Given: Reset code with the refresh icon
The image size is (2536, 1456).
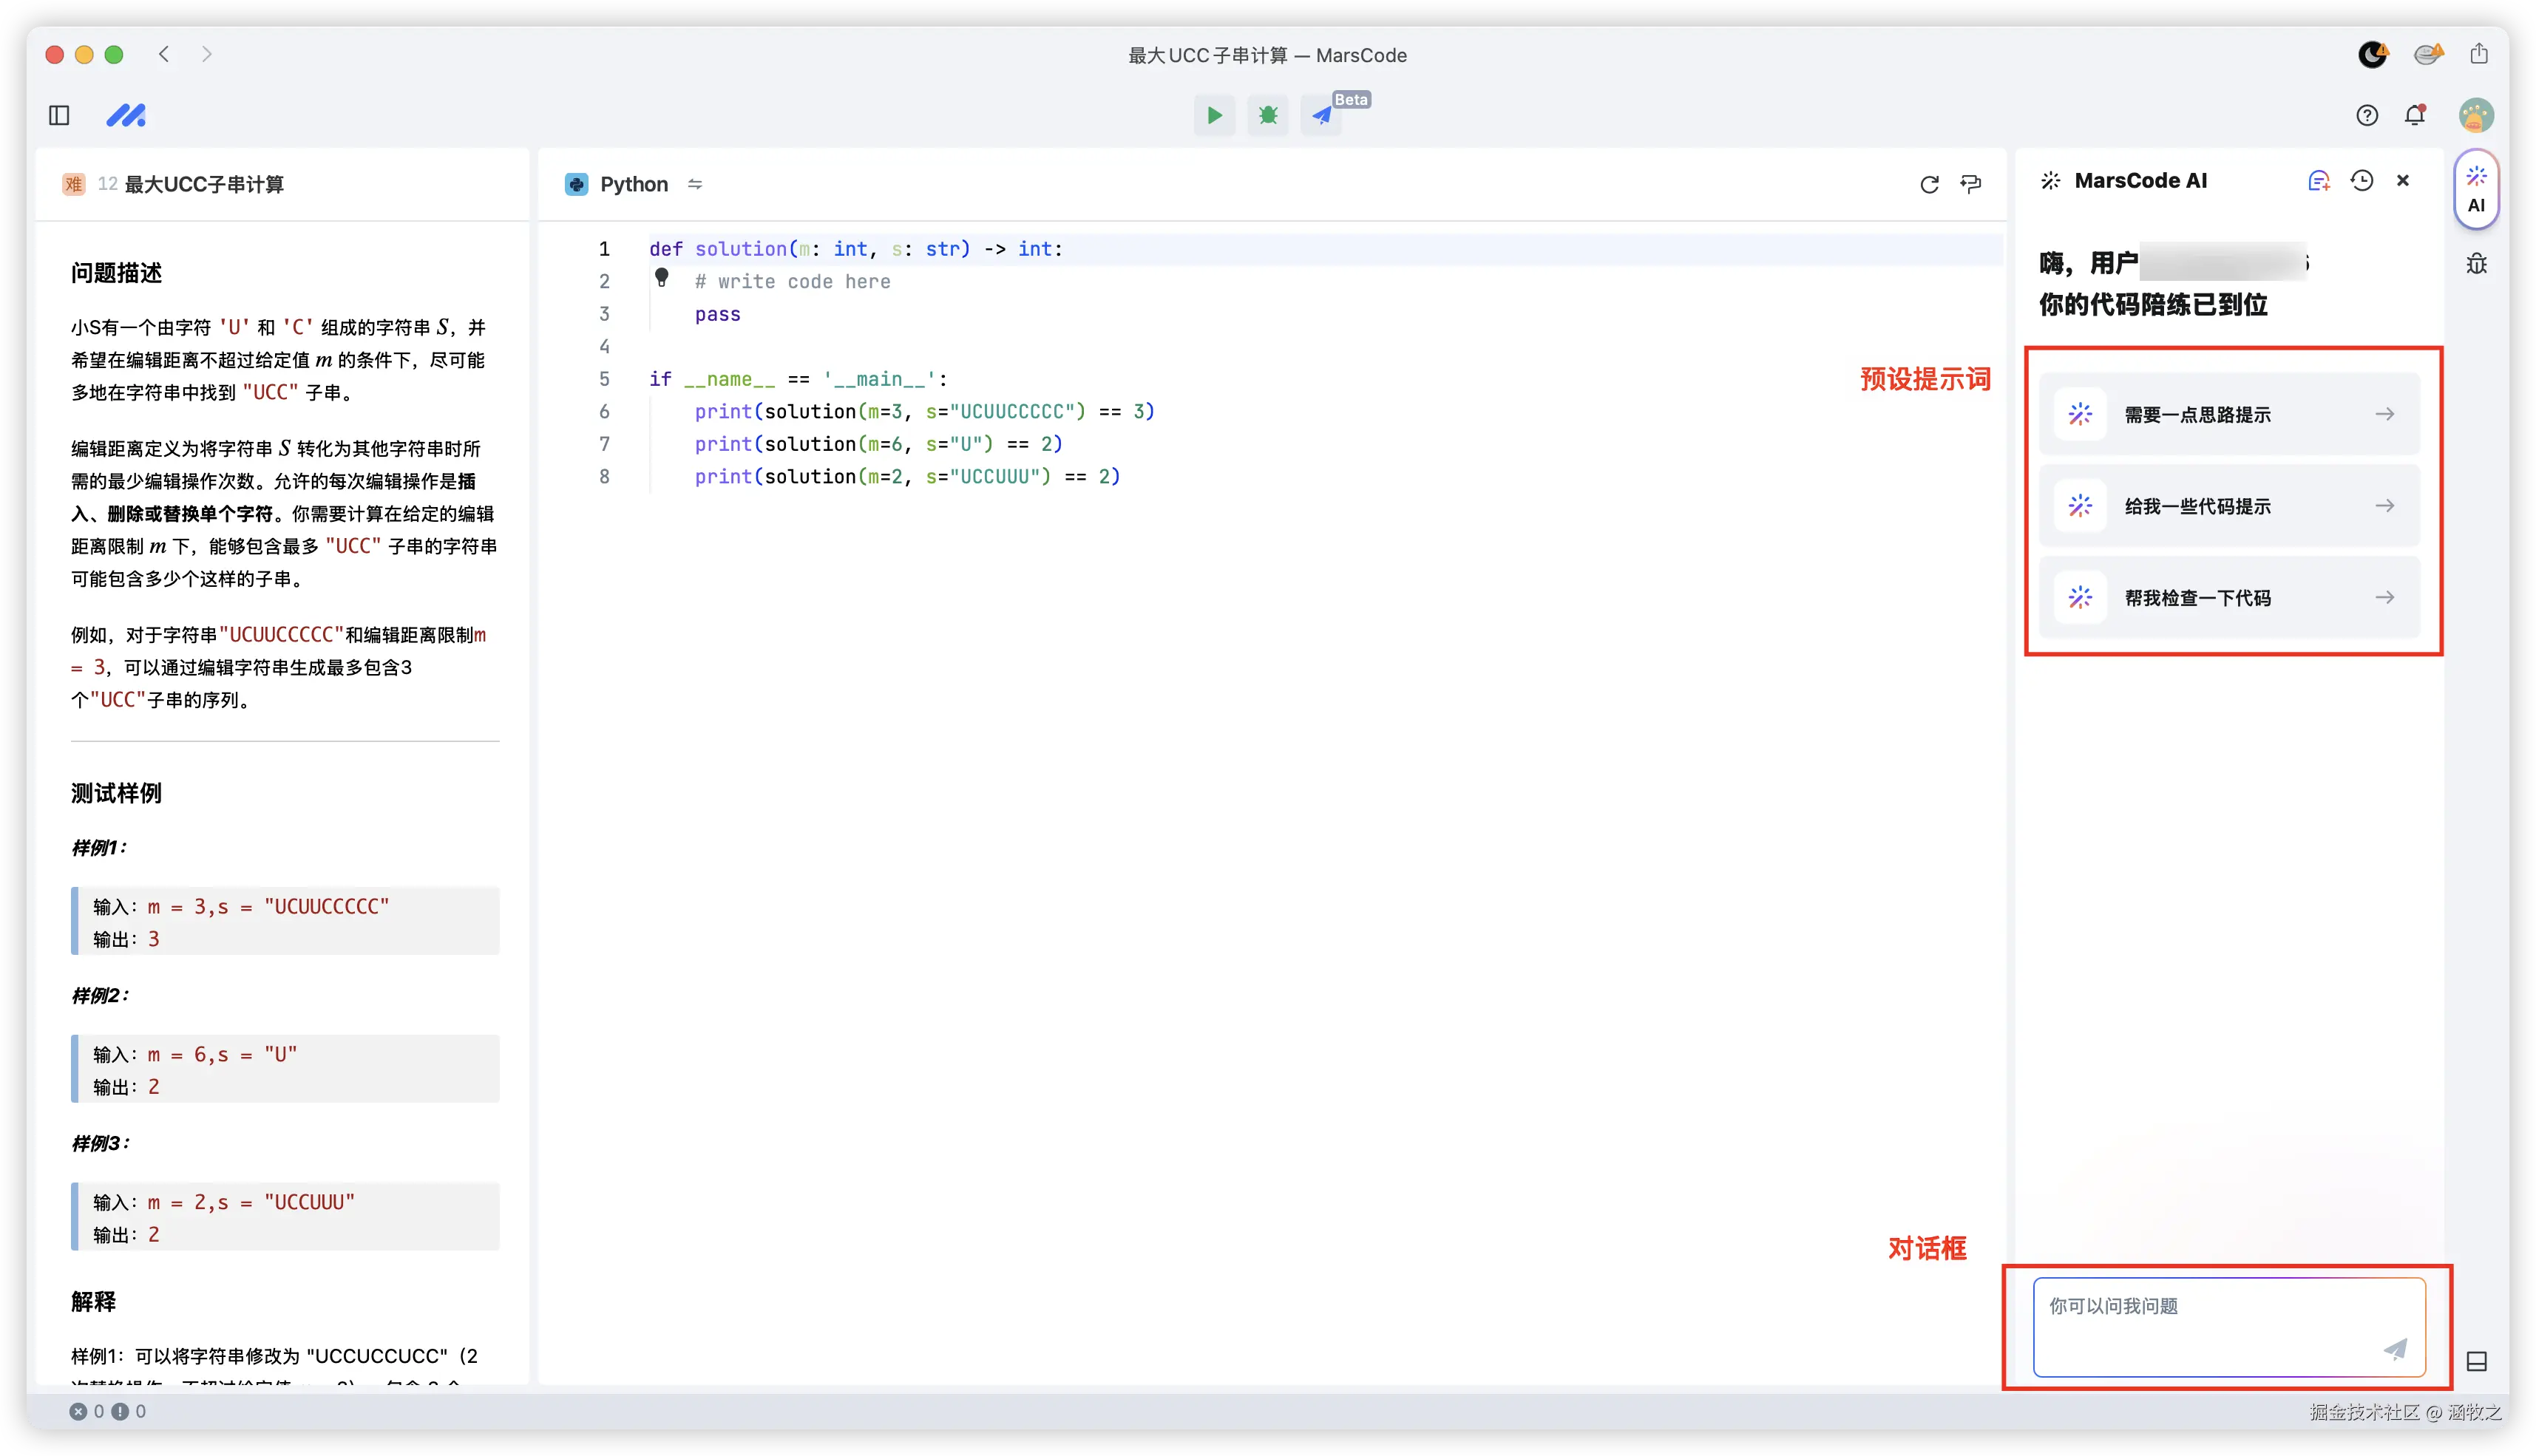Looking at the screenshot, I should (1929, 184).
